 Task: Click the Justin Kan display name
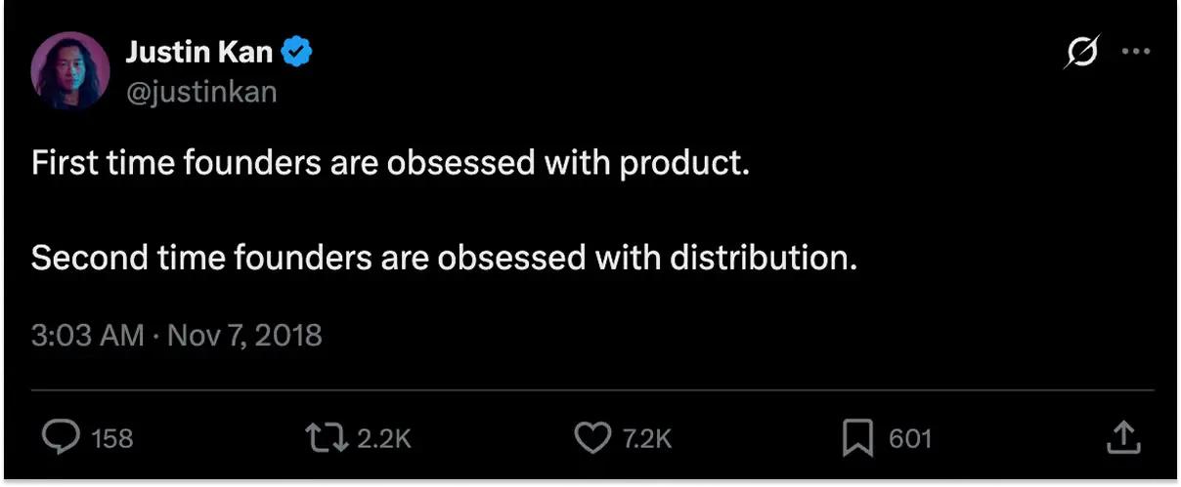[x=198, y=53]
